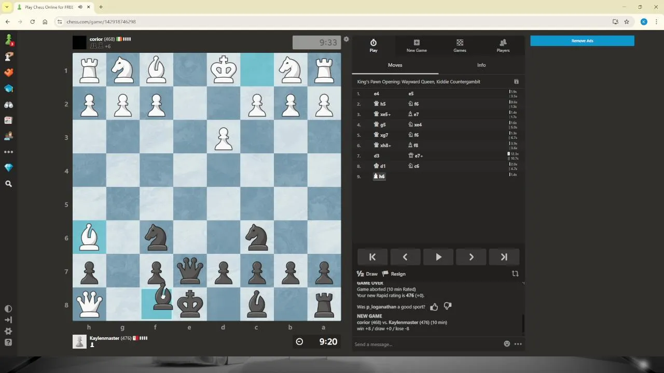Open a new browser tab
This screenshot has height=373, width=664.
[x=101, y=7]
